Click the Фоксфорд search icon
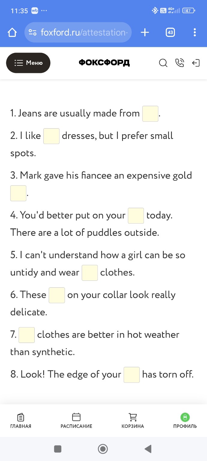Viewport: 207px width, 461px height. [x=163, y=63]
